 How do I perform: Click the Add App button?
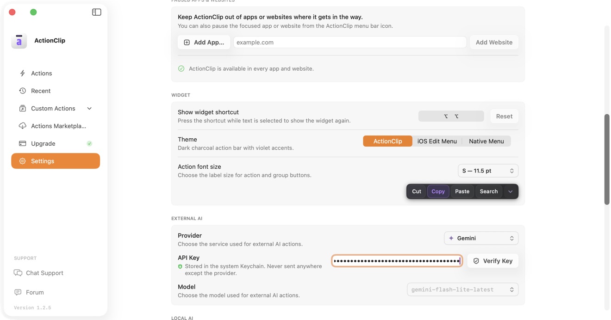(204, 42)
